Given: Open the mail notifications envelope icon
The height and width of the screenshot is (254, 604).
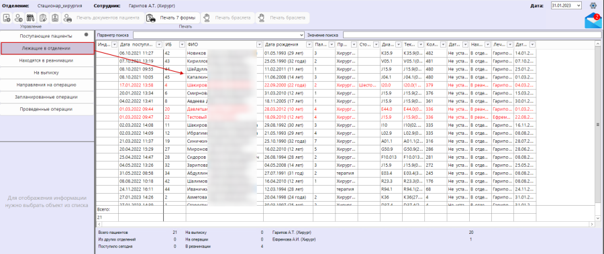Looking at the screenshot, I should pos(593,21).
